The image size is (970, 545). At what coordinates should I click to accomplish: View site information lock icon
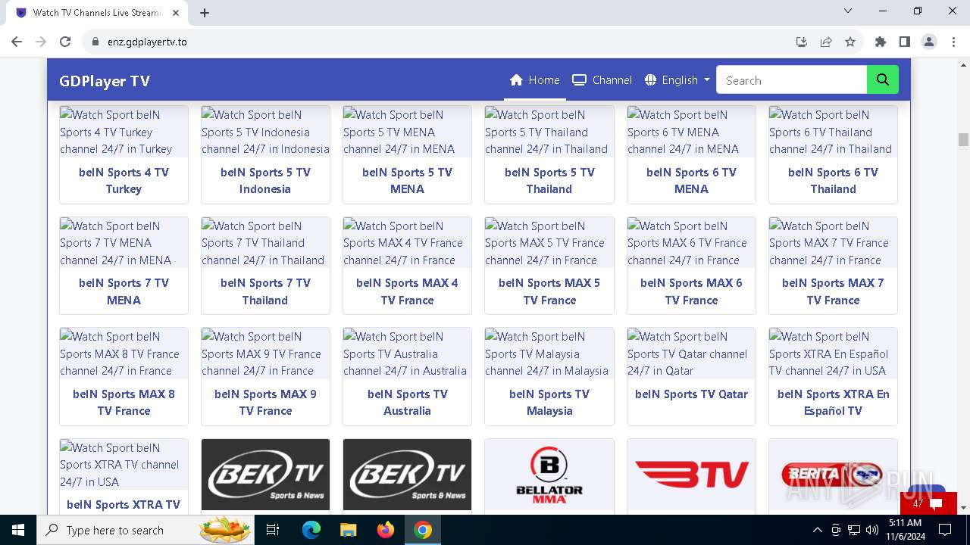click(x=95, y=42)
